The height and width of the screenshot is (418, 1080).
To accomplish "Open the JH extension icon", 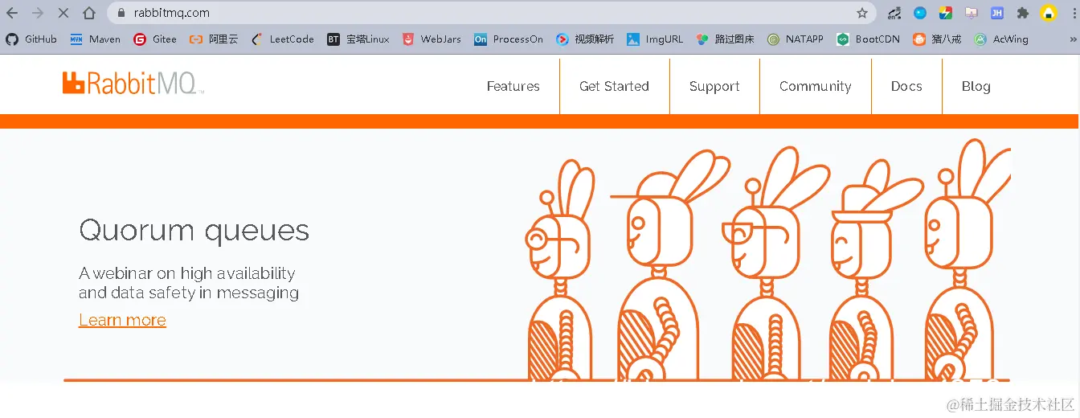I will (x=997, y=13).
